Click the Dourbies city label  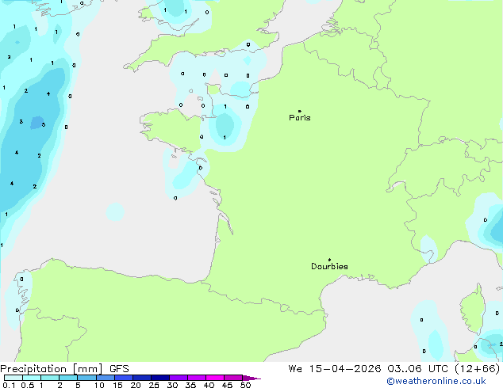tap(329, 266)
